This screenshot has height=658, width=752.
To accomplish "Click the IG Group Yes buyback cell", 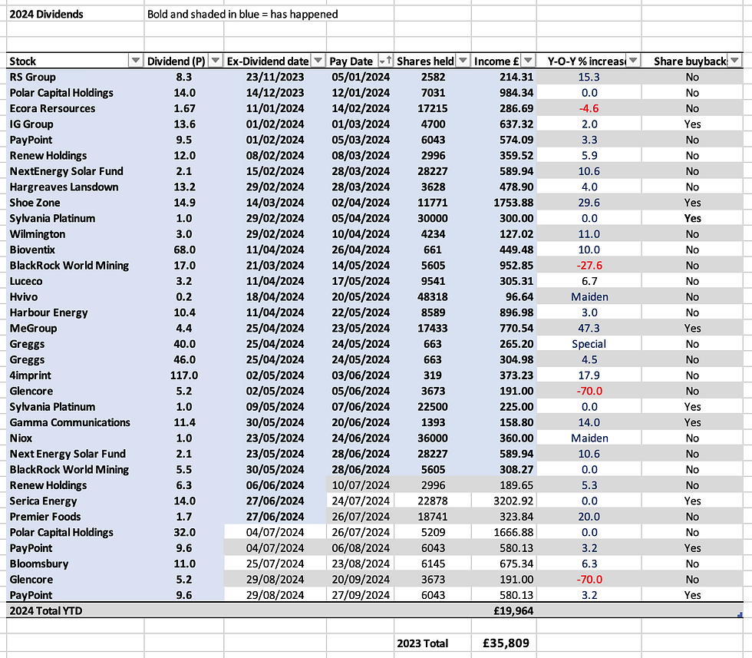I will (x=692, y=124).
